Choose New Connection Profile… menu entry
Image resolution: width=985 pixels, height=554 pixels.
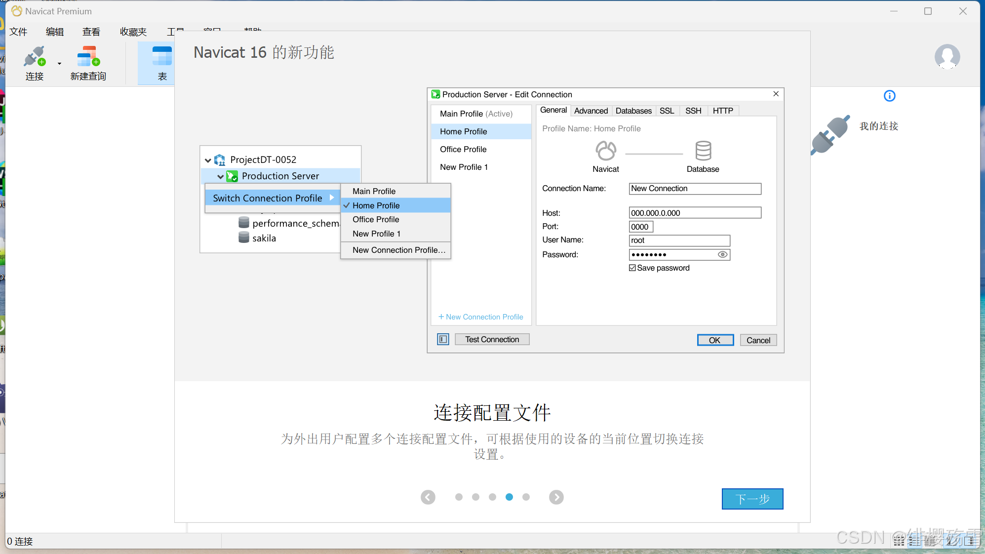tap(395, 250)
